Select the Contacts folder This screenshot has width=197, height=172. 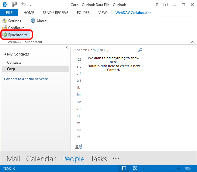[14, 62]
